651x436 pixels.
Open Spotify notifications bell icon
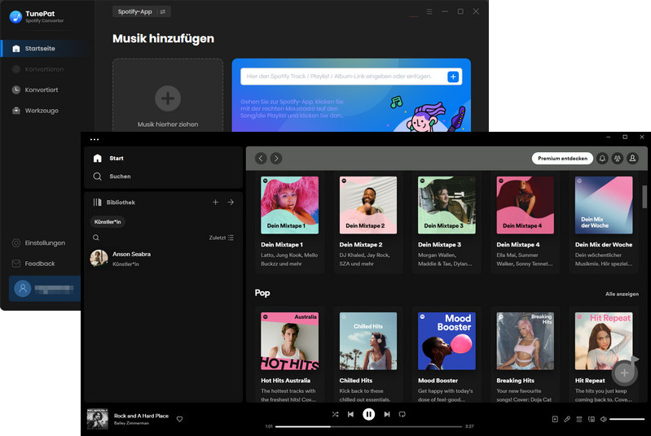[x=602, y=159]
